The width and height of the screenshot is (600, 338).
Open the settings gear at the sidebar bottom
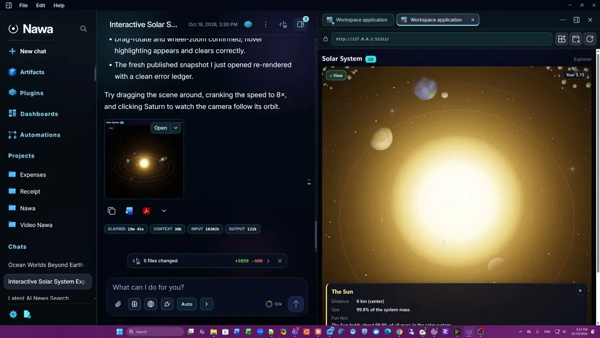13,315
